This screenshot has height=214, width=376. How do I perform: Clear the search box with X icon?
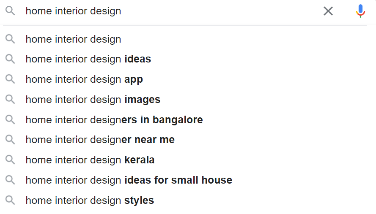pyautogui.click(x=328, y=11)
